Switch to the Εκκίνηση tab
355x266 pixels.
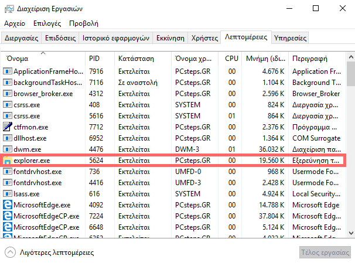[x=170, y=38]
